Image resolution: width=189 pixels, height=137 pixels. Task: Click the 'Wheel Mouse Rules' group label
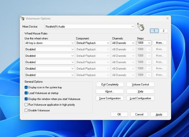(36, 34)
